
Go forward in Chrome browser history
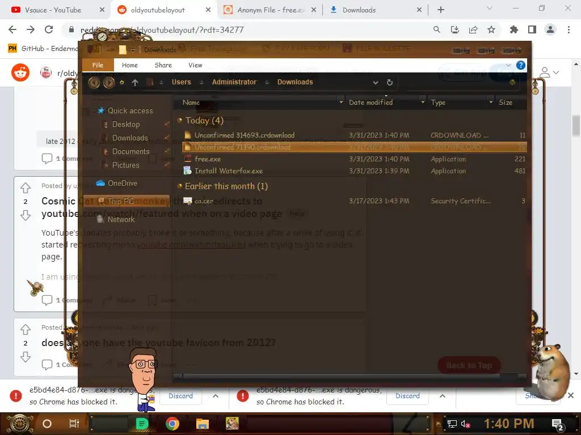tap(31, 29)
